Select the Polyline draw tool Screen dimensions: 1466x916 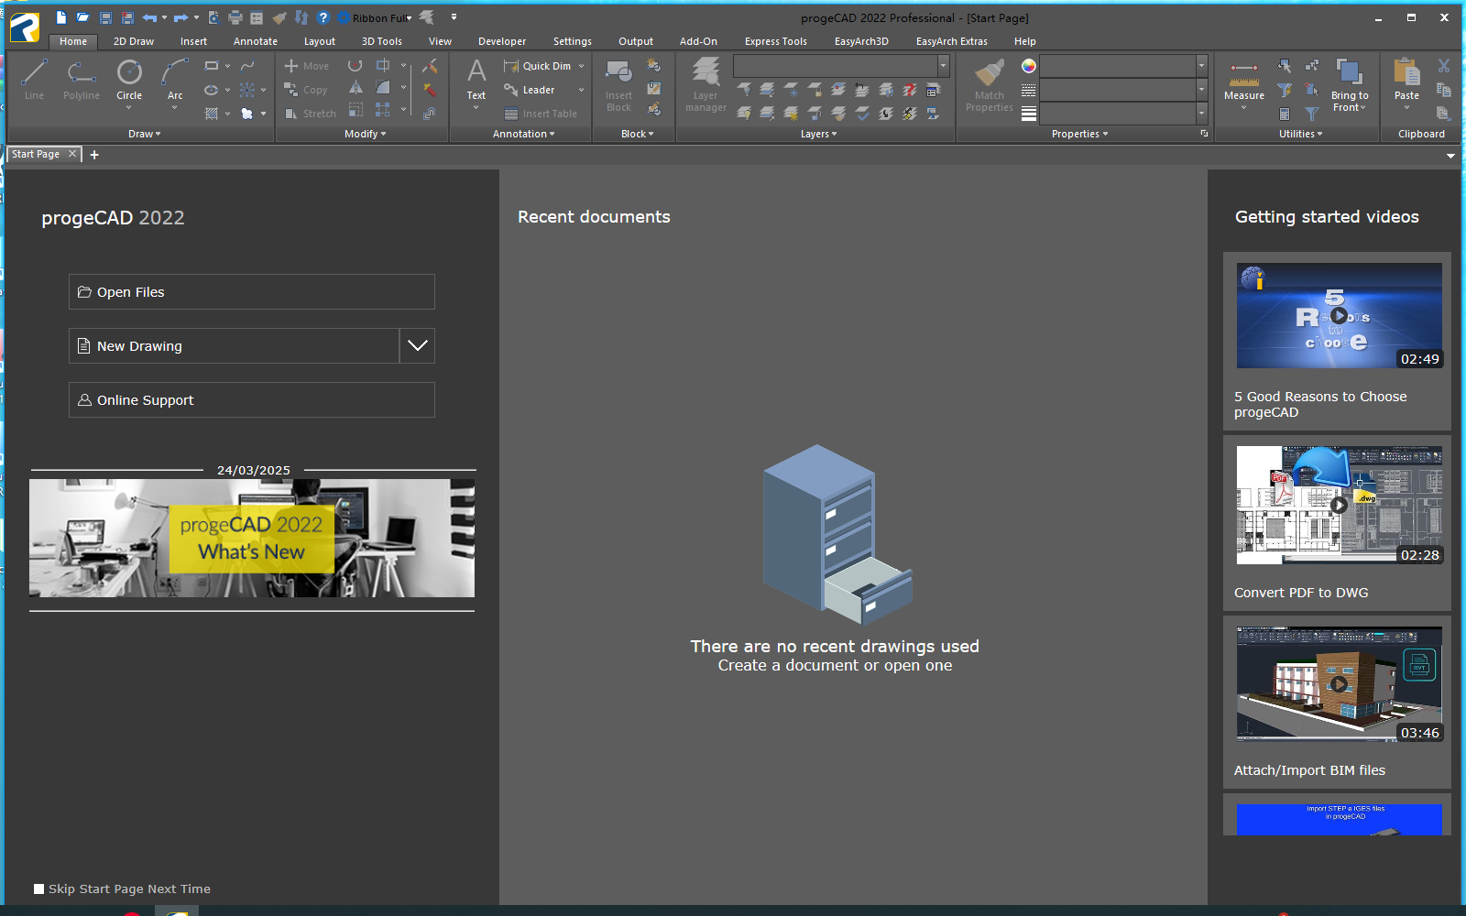[x=82, y=80]
